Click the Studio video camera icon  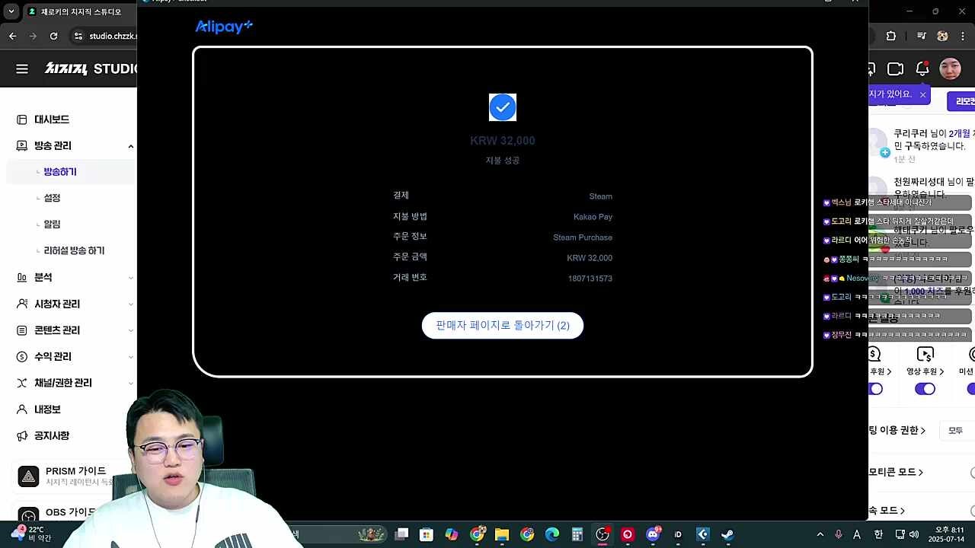tap(896, 69)
